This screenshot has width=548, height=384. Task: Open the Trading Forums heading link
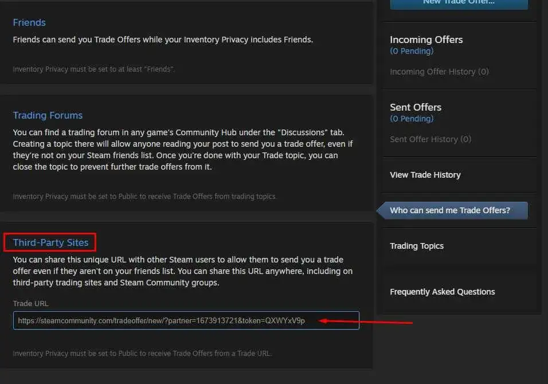(48, 115)
